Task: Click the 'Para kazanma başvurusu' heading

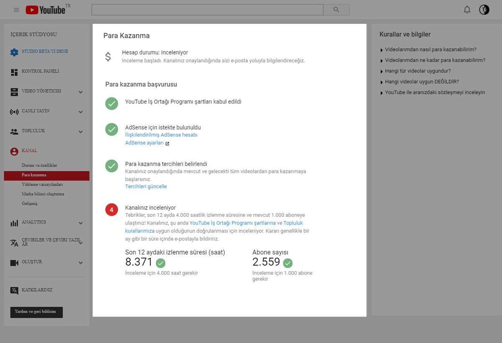Action: pyautogui.click(x=141, y=84)
